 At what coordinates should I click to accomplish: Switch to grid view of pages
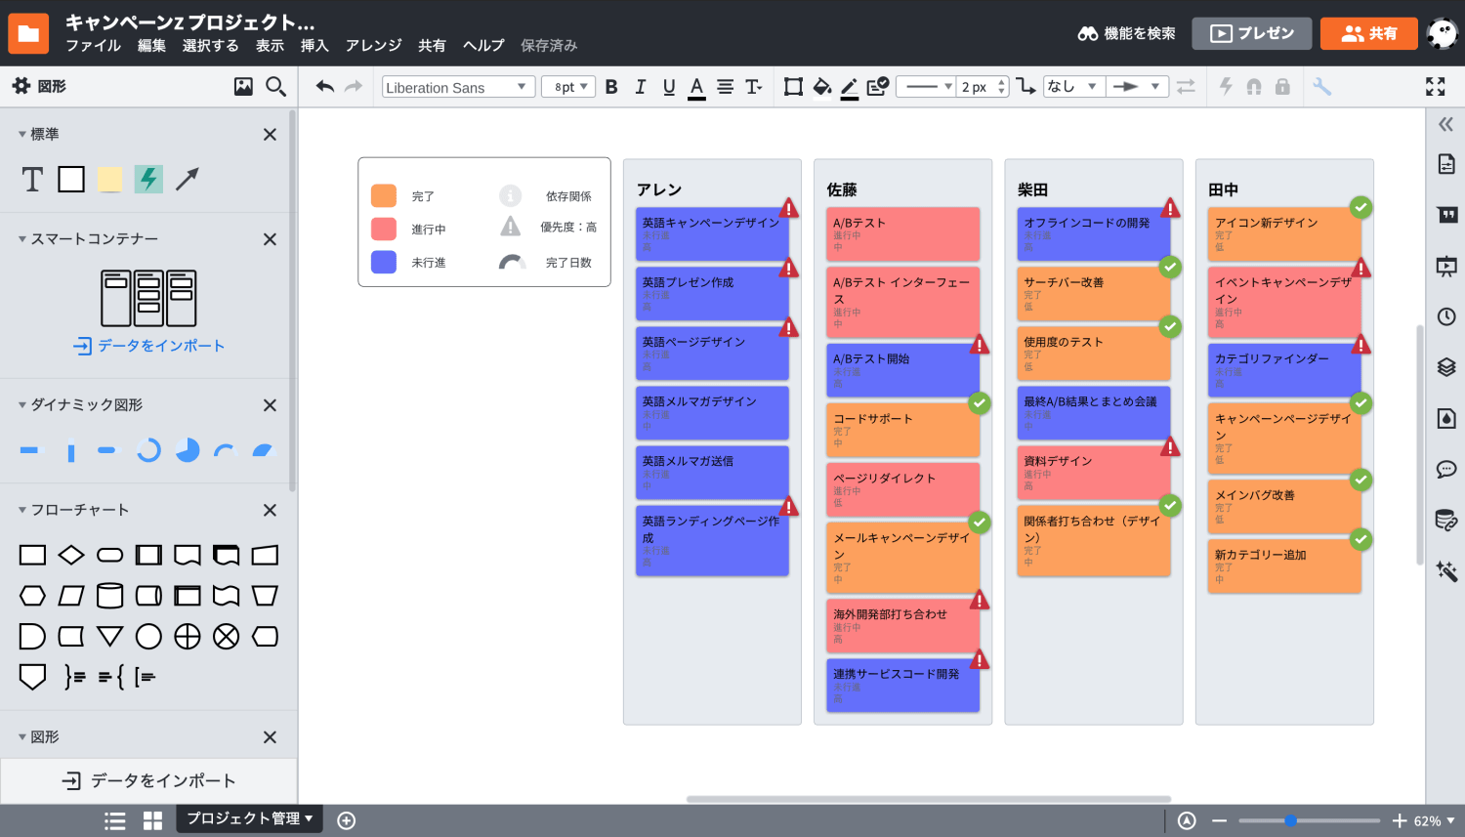click(152, 820)
